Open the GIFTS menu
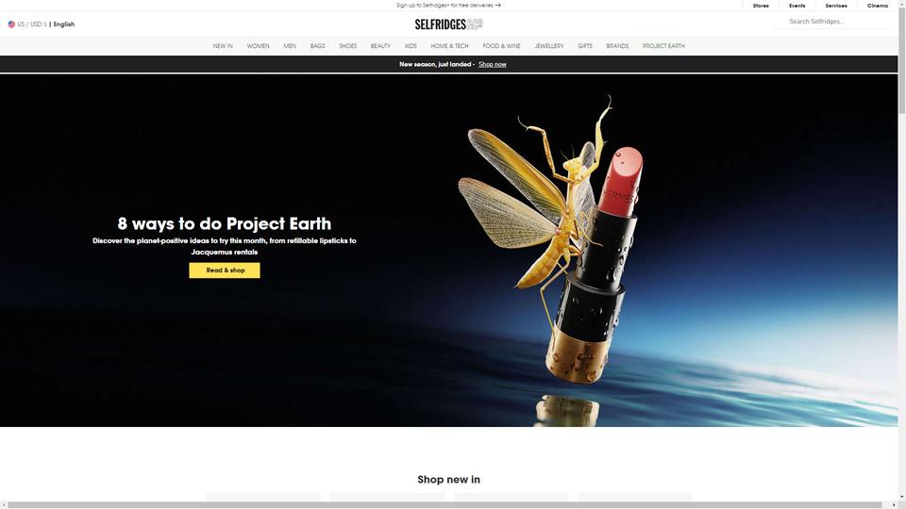Image resolution: width=906 pixels, height=509 pixels. [585, 46]
